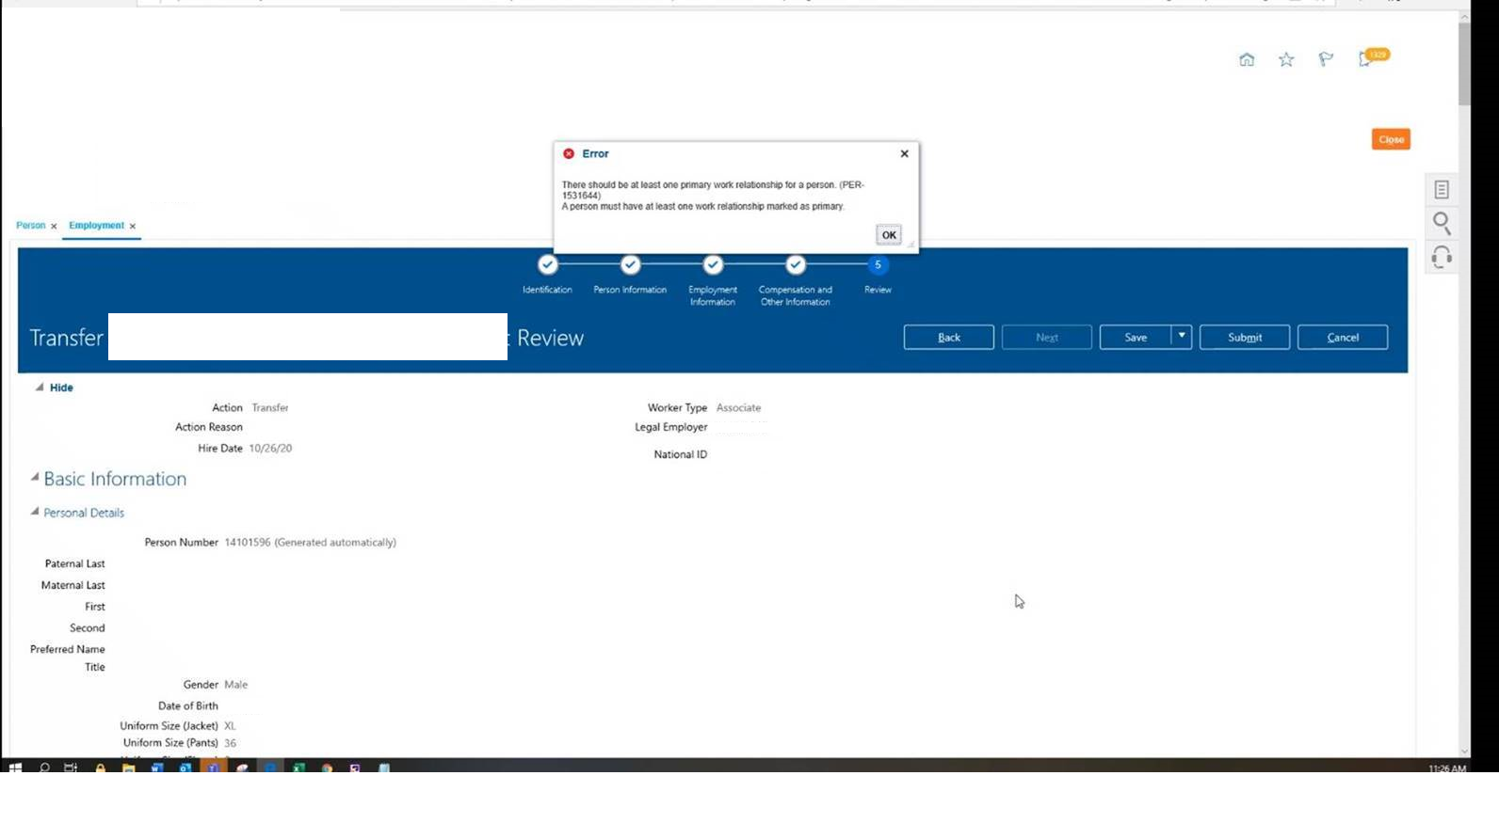
Task: Open the search magnifier in sidebar
Action: 1442,223
